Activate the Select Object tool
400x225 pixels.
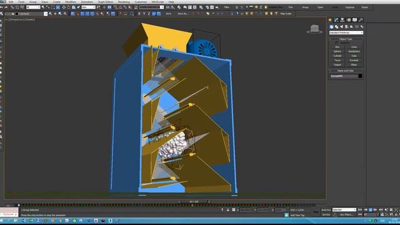click(43, 7)
